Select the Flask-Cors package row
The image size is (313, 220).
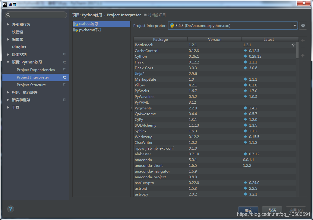(215, 68)
